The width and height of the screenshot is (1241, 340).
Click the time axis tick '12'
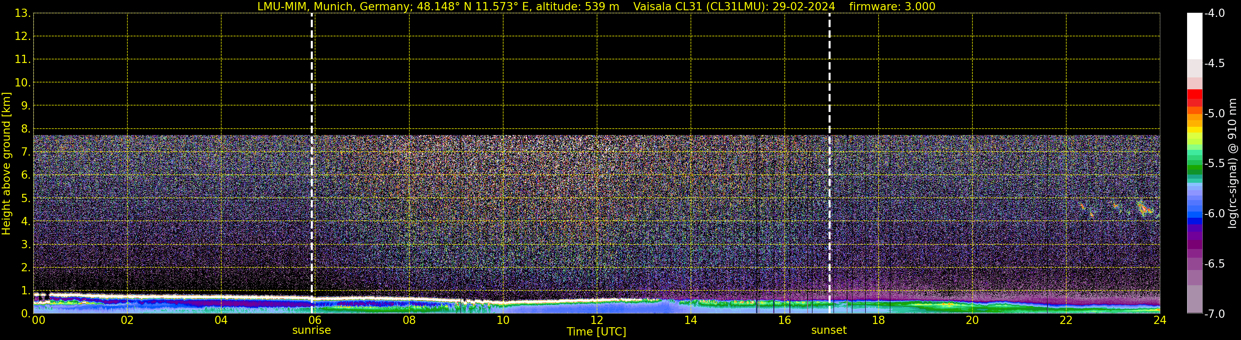(597, 320)
